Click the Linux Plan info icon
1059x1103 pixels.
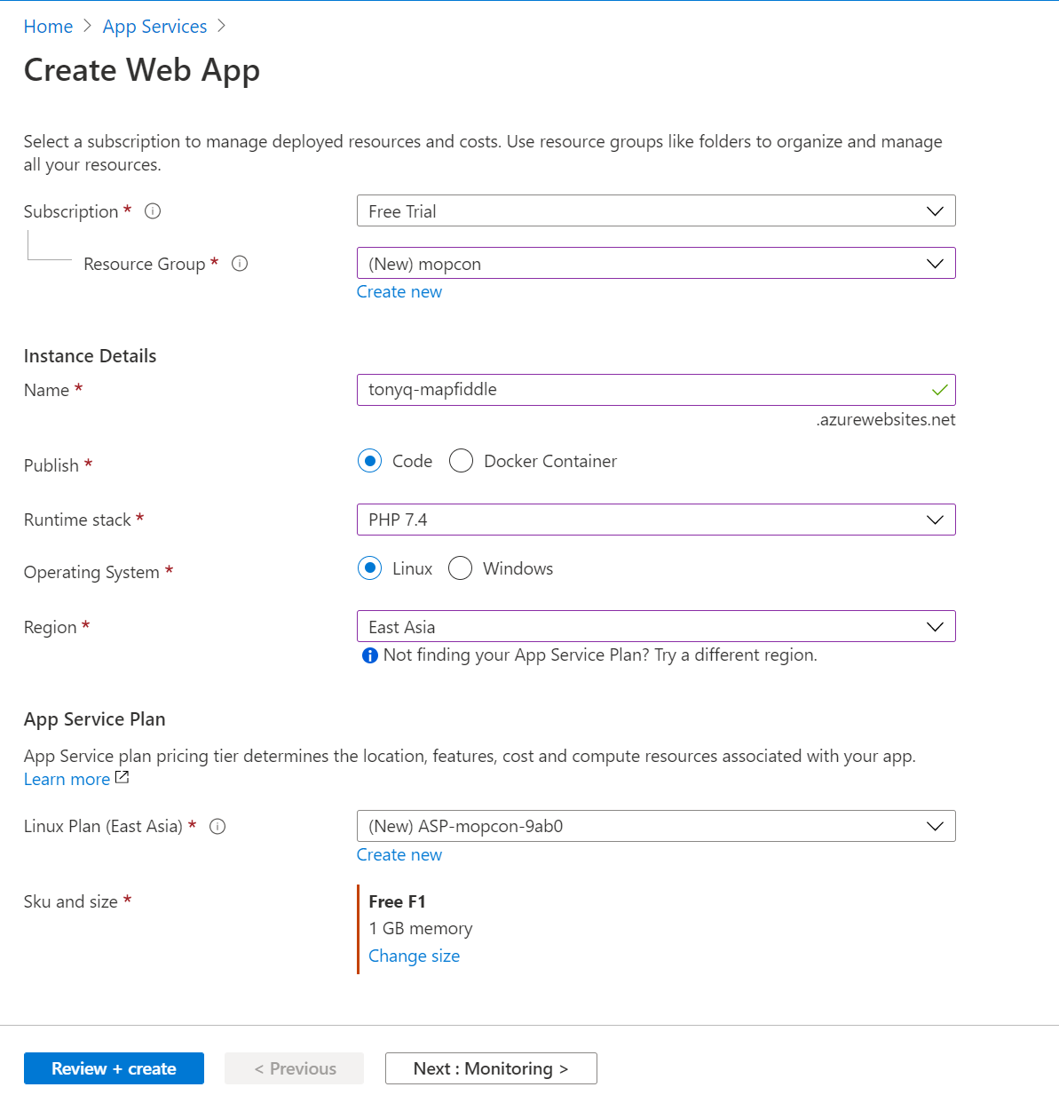click(x=217, y=827)
